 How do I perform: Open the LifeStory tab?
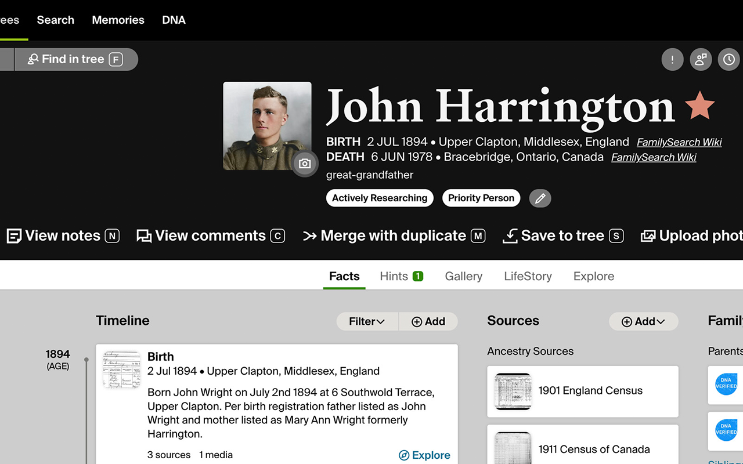(x=528, y=276)
